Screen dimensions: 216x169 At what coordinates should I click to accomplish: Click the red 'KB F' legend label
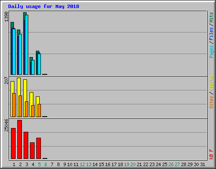pos(211,154)
